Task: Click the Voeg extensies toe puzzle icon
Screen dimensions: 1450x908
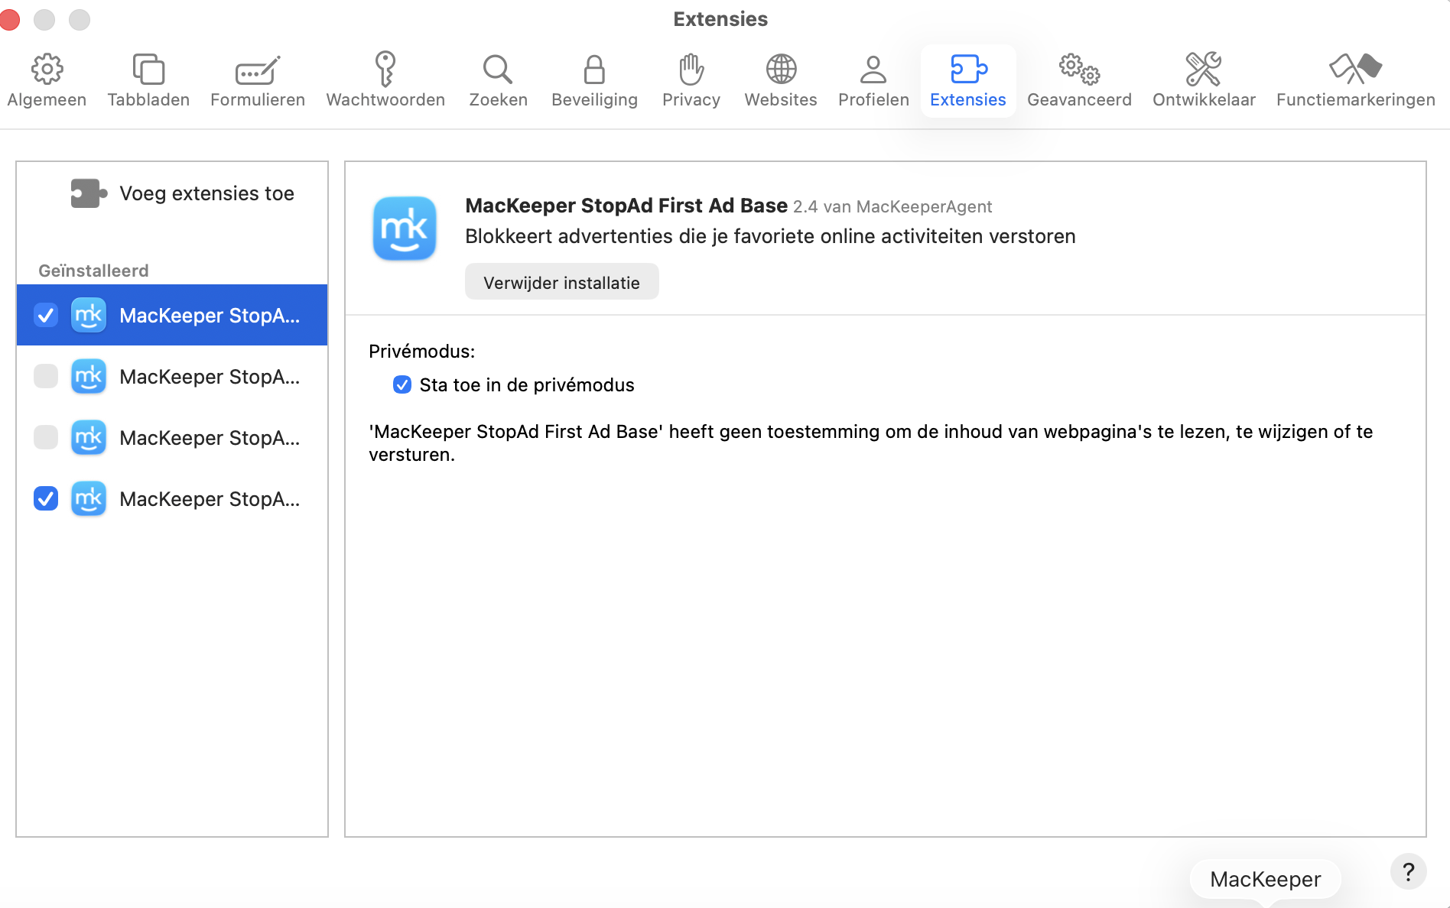Action: click(88, 193)
